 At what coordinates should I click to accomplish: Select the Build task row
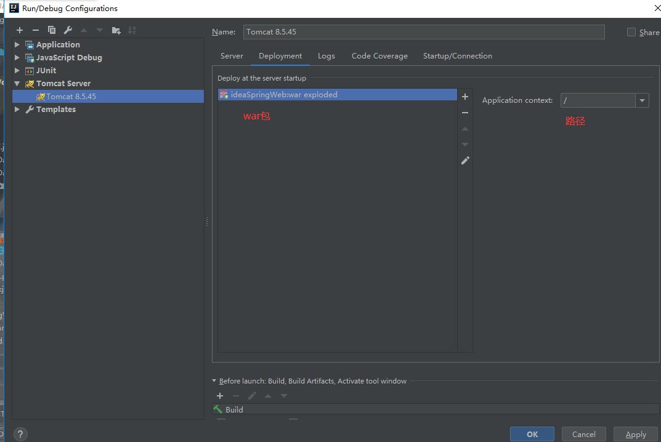pyautogui.click(x=436, y=409)
